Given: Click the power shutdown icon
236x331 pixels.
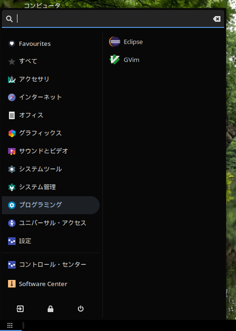Looking at the screenshot, I should [81, 309].
